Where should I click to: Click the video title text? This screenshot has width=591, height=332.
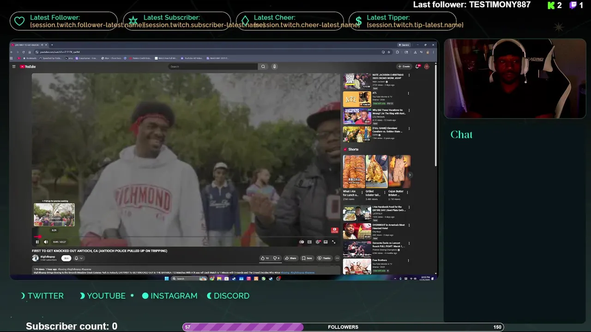99,251
